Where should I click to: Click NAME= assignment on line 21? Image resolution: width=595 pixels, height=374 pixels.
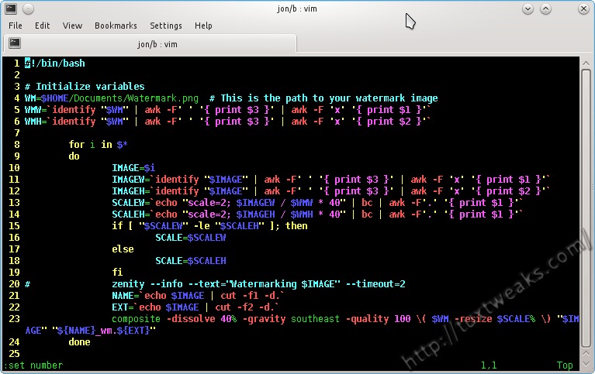(125, 296)
